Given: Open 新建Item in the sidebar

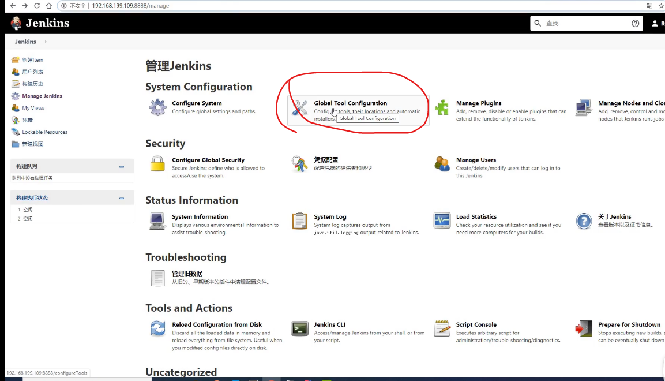Looking at the screenshot, I should [32, 60].
